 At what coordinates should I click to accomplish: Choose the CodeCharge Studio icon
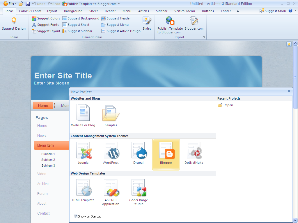pos(139,188)
